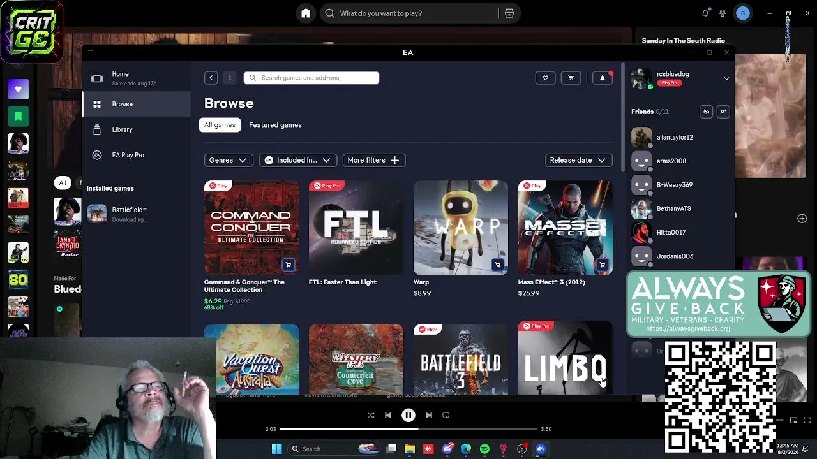Focus the Search games and add-ons field

[x=311, y=78]
